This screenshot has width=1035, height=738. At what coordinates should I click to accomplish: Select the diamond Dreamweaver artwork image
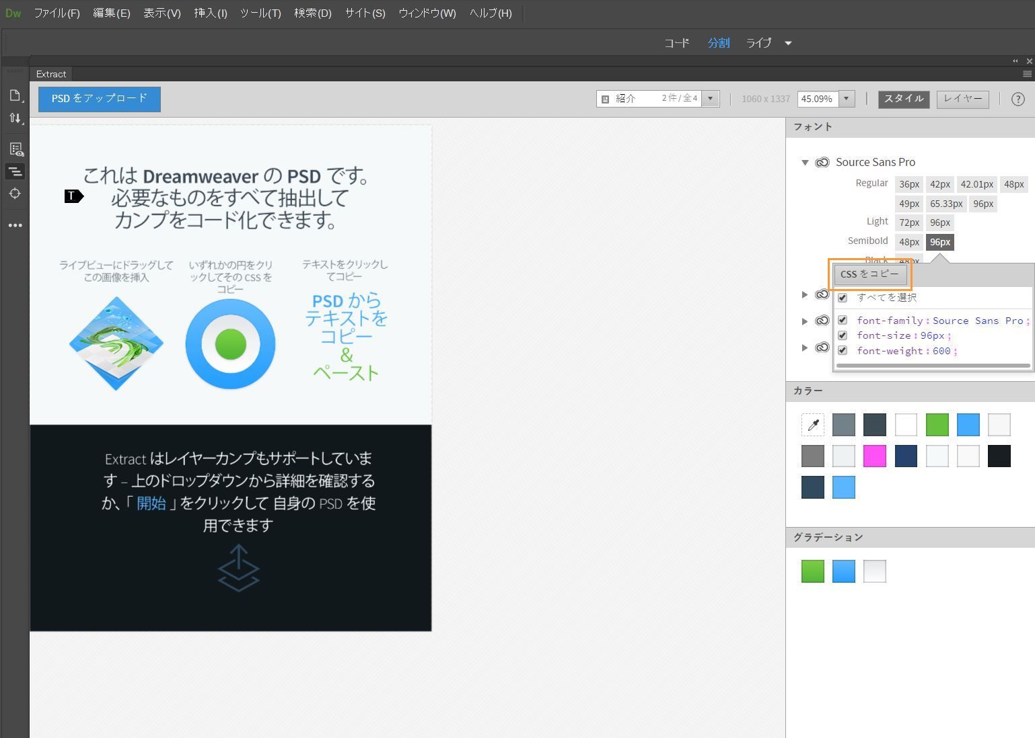tap(116, 343)
